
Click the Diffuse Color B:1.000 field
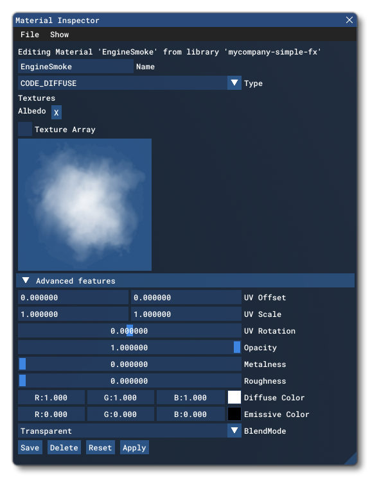(x=191, y=397)
